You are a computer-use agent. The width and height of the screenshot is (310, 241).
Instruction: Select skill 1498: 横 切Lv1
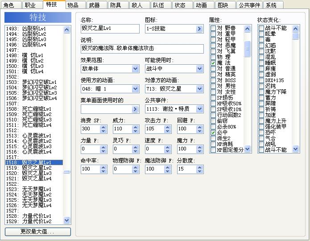pos(34,55)
